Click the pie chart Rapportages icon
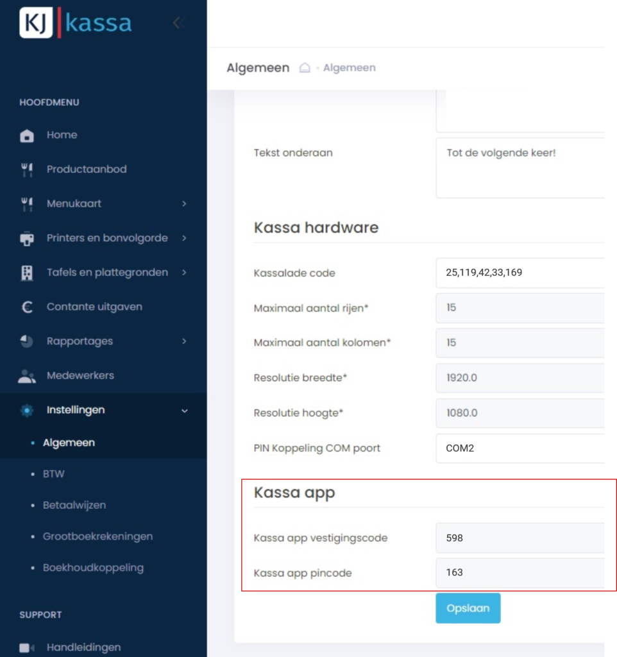Viewport: 617px width, 657px height. (x=27, y=341)
